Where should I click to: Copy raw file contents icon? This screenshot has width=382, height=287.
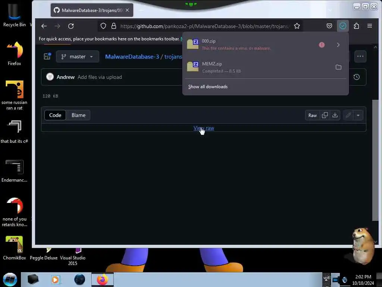click(325, 115)
